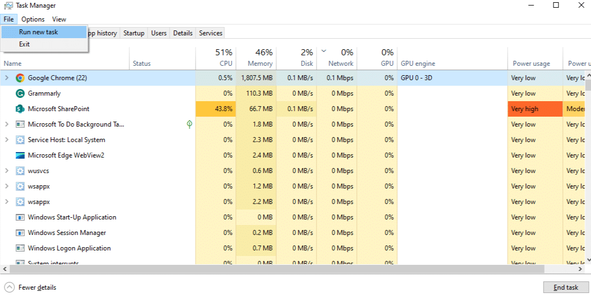Open the File menu
Image resolution: width=591 pixels, height=298 pixels.
[9, 19]
